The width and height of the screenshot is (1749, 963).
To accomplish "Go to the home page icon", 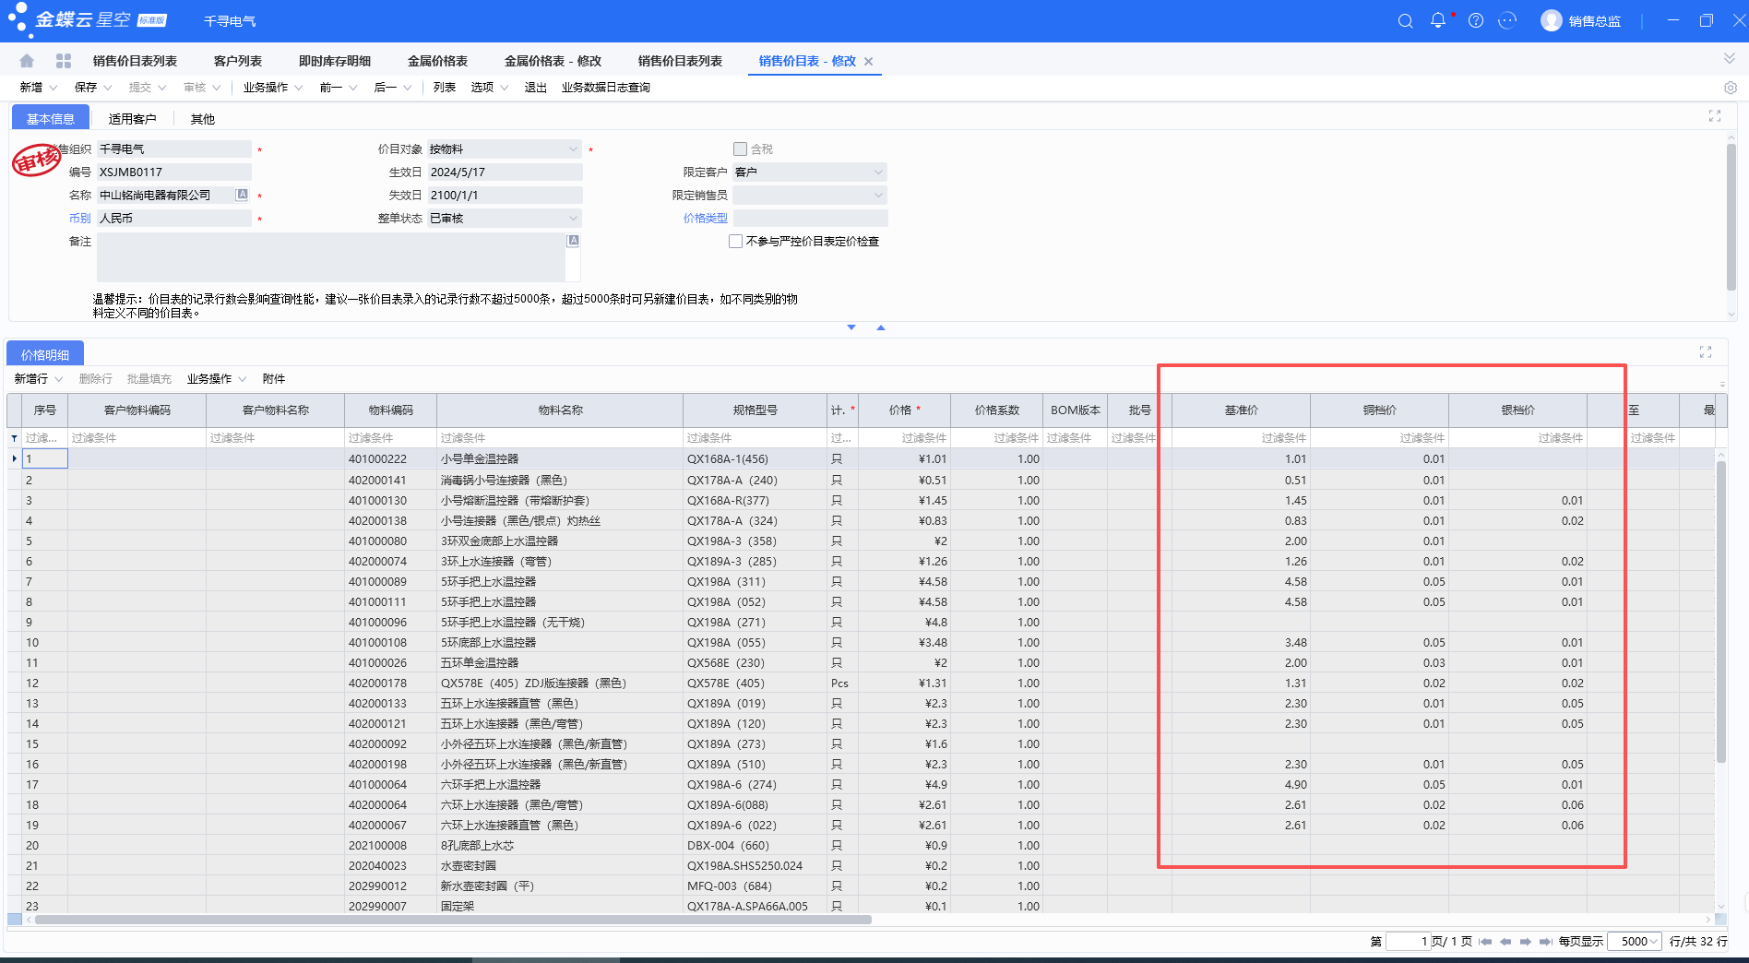I will 27,61.
